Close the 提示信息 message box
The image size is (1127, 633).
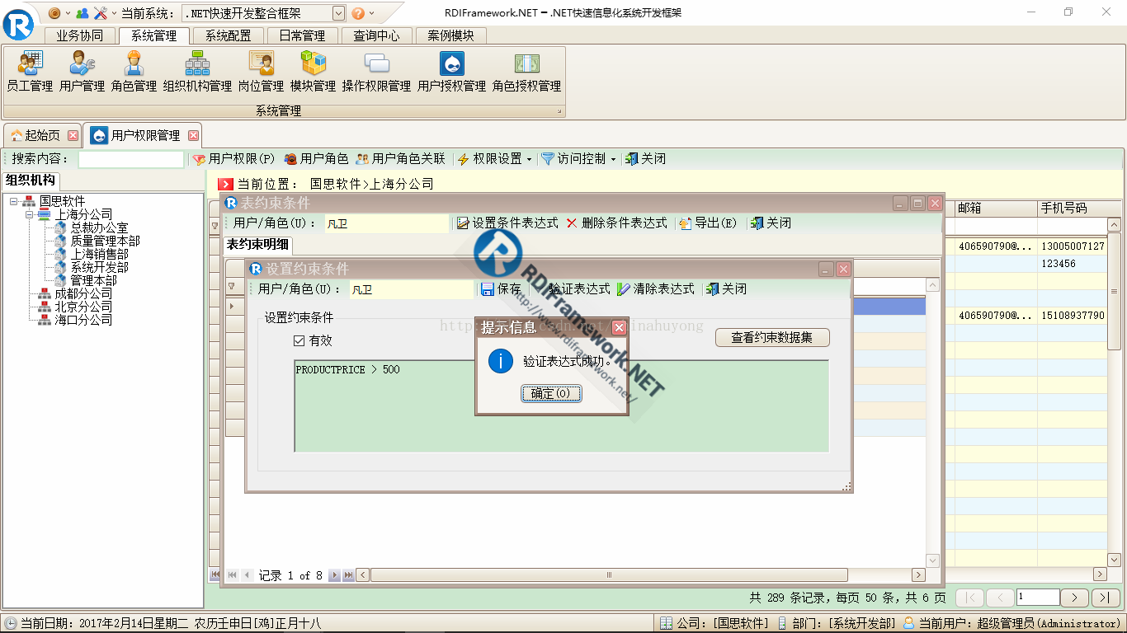(619, 327)
